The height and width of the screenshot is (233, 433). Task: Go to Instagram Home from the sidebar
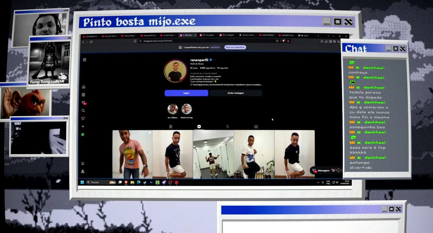83,87
